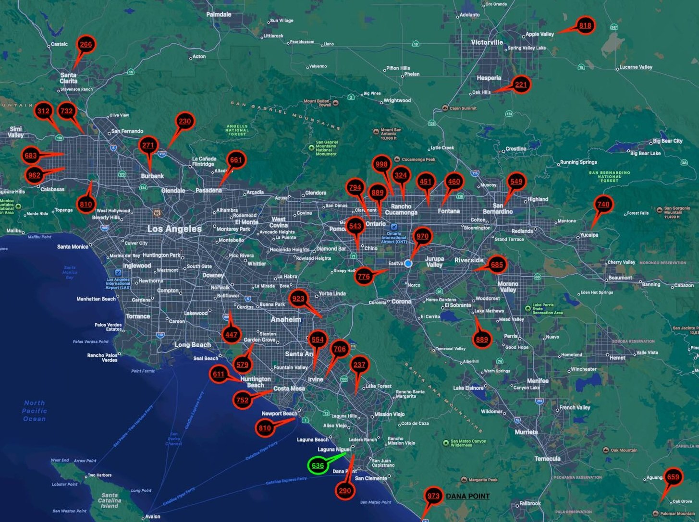This screenshot has width=699, height=522.
Task: Select the 973 marker beside the DANA POINT label
Action: click(x=433, y=496)
